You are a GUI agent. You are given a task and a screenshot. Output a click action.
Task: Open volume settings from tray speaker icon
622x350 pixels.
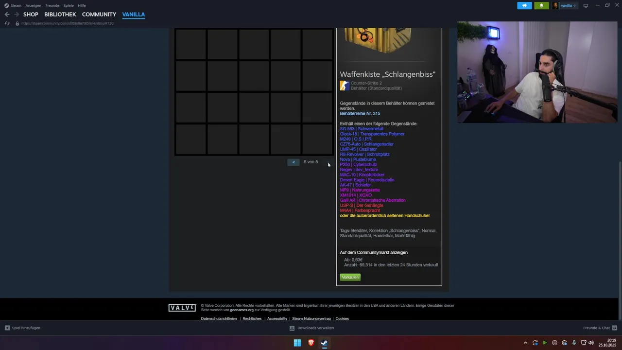click(591, 343)
